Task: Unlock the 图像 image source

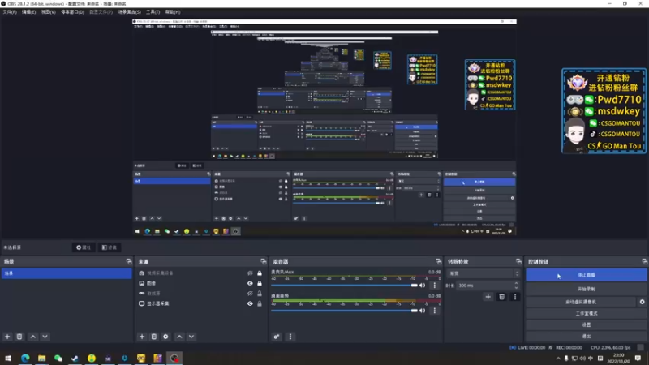Action: pos(260,283)
